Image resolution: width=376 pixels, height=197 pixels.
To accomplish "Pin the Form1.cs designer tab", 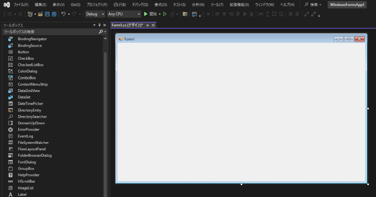I will click(147, 25).
